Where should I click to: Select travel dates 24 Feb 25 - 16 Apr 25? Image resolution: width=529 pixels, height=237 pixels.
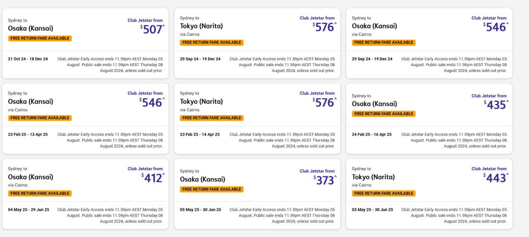[x=372, y=134]
